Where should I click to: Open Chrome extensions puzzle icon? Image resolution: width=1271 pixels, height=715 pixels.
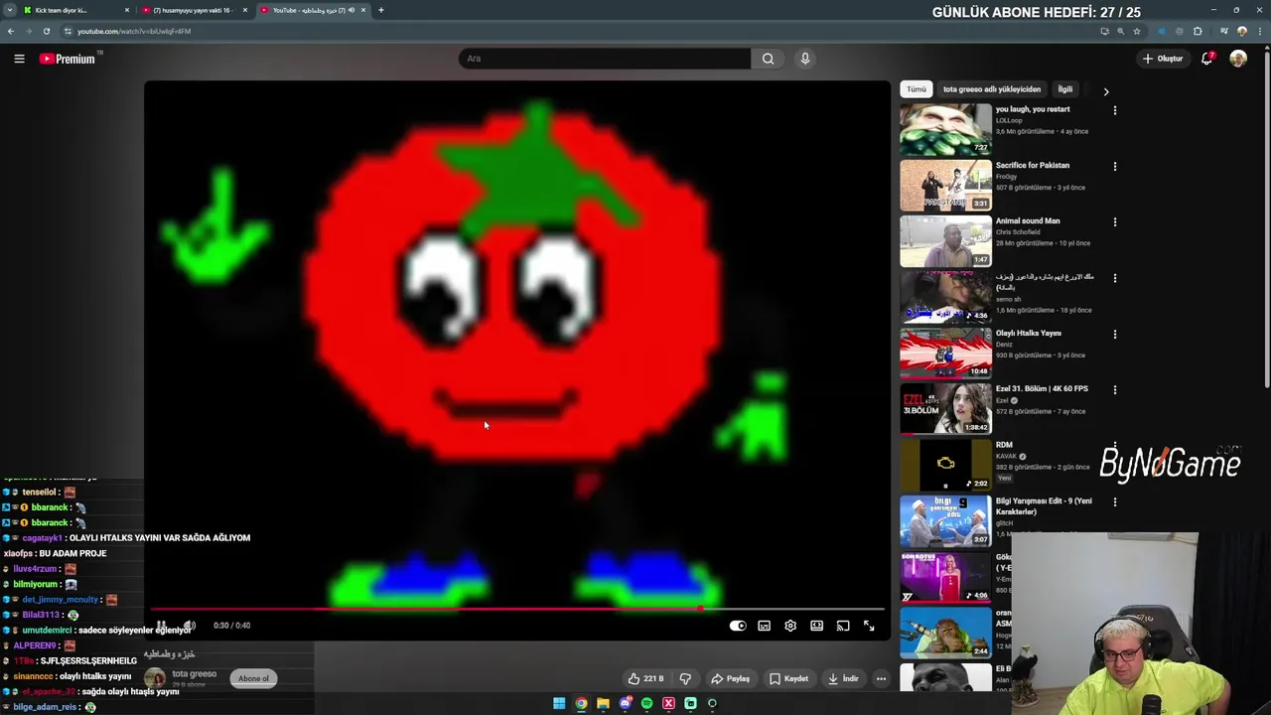1198,31
